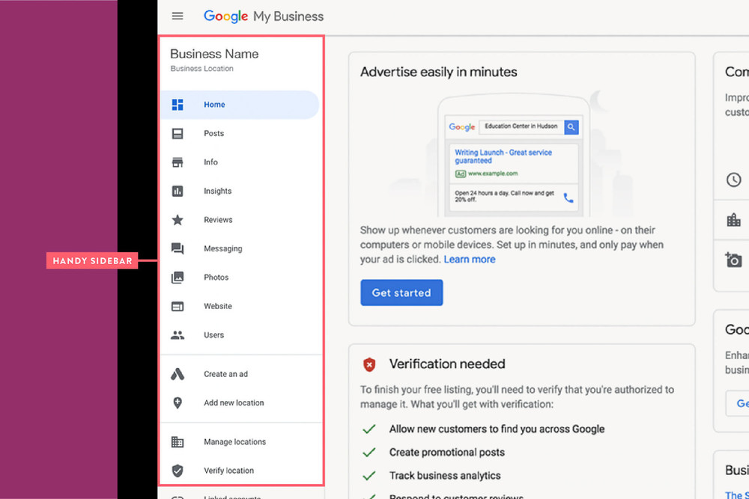This screenshot has height=499, width=749.
Task: Click the Writing Launch ad headline link
Action: point(503,156)
